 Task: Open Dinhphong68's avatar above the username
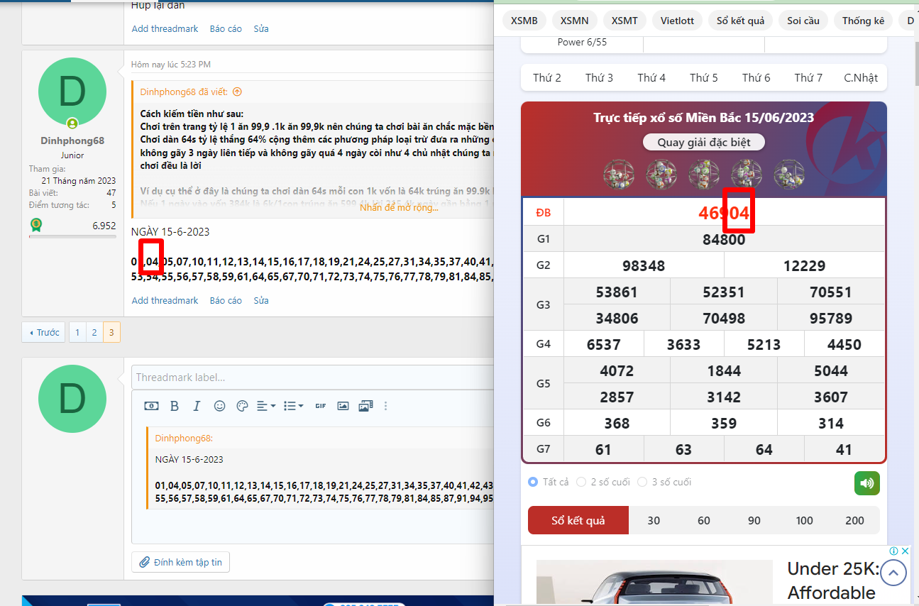pyautogui.click(x=72, y=92)
